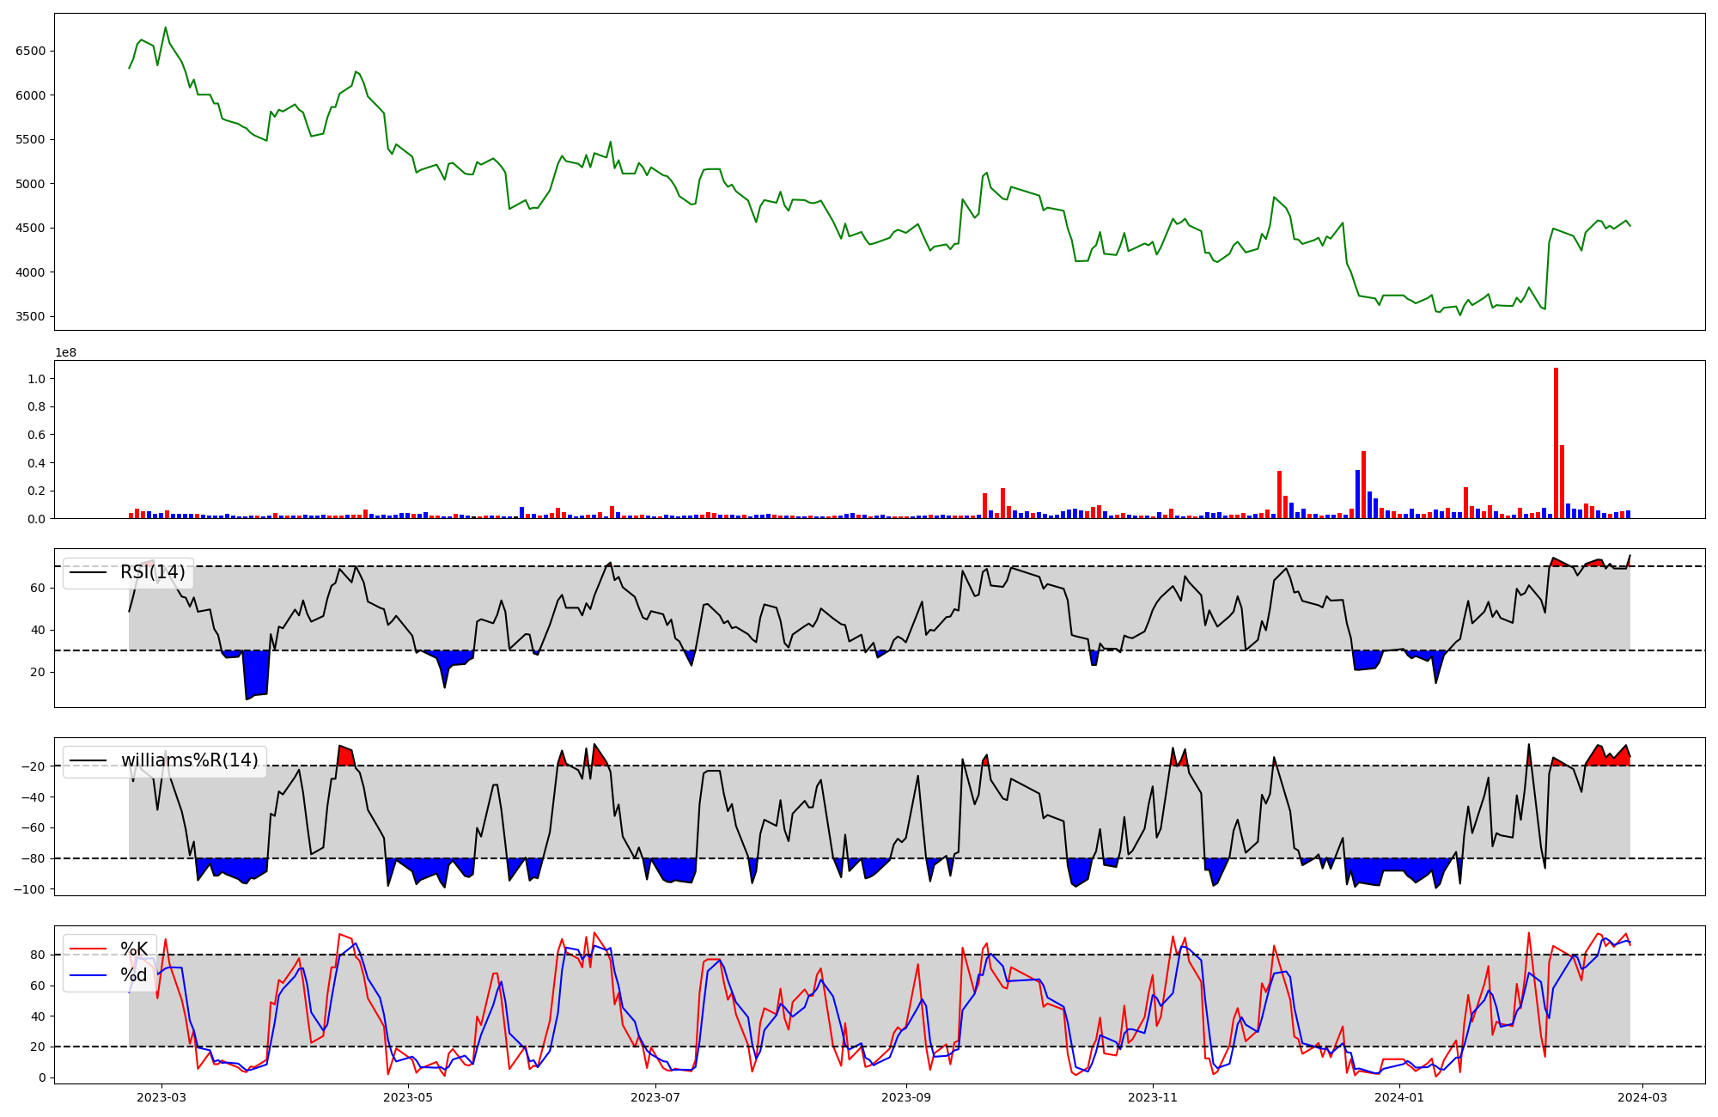Click the 2024-03 date tick label

coord(1643,1097)
